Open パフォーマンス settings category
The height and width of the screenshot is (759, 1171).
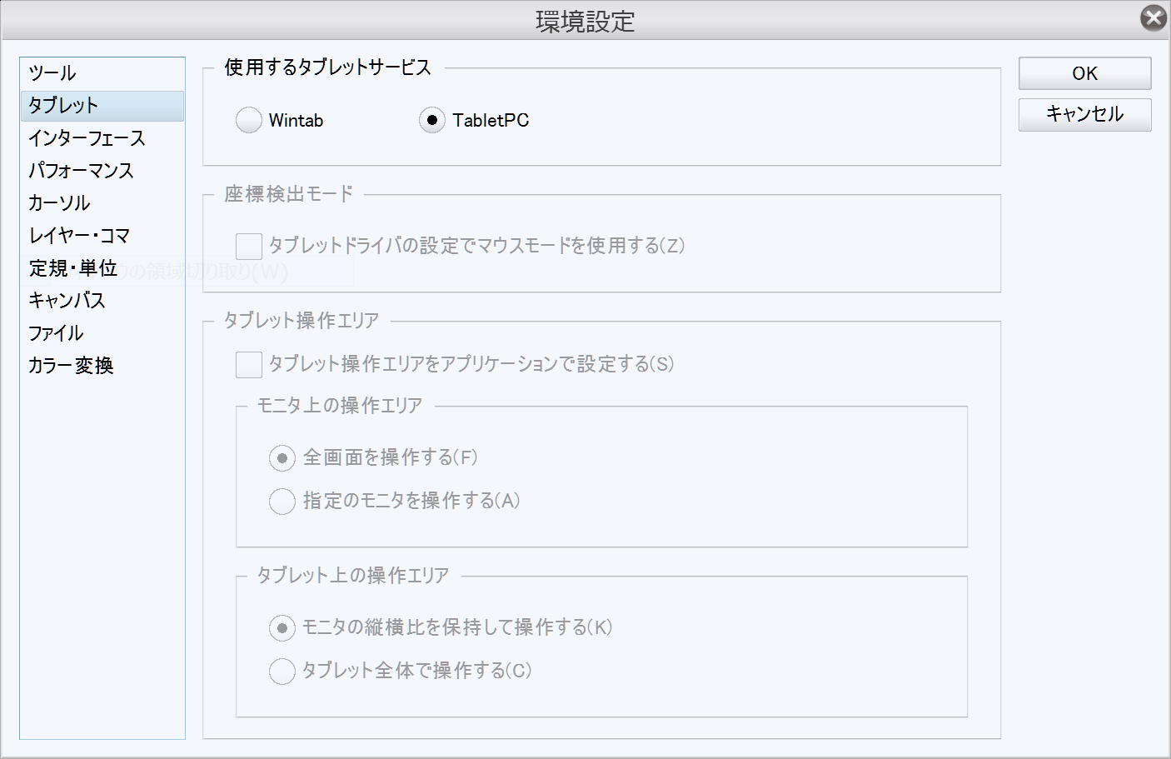click(x=81, y=171)
